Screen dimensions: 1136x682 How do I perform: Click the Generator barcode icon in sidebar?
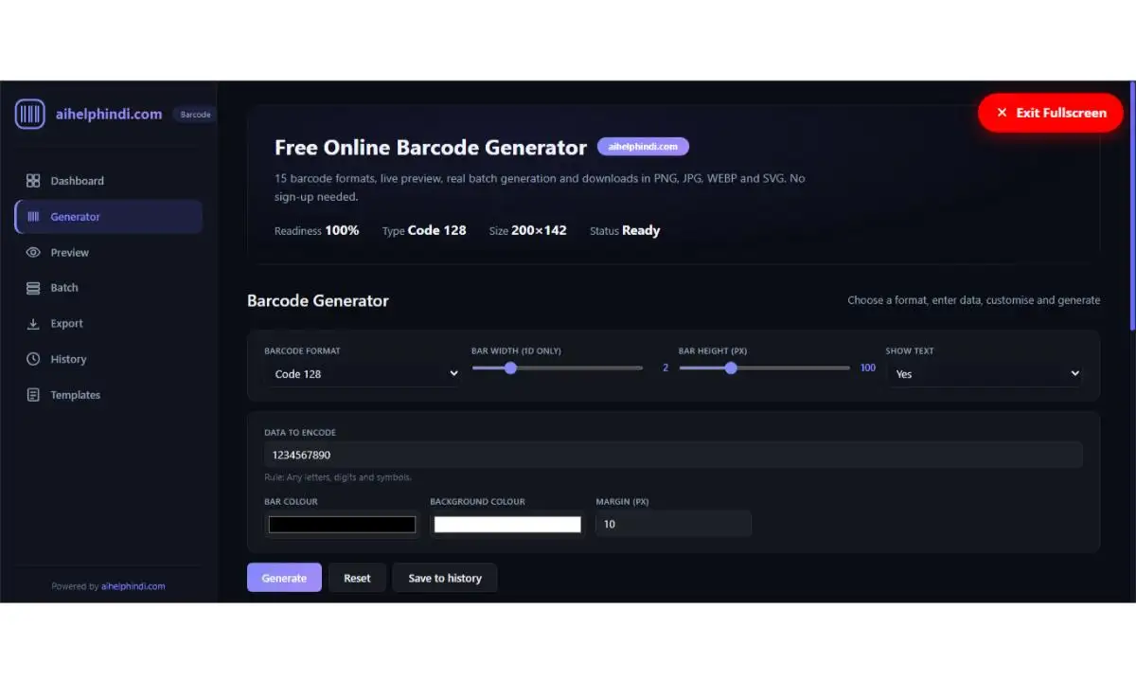[x=33, y=216]
